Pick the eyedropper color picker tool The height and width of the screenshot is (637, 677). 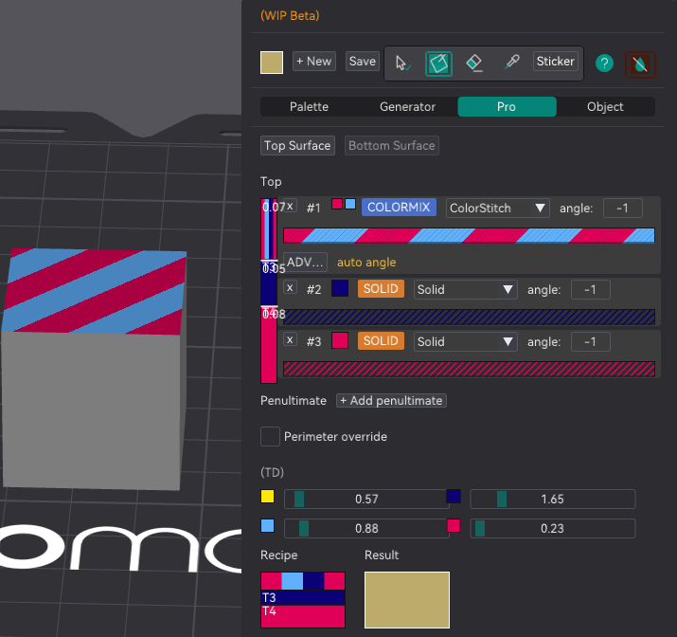click(x=511, y=63)
